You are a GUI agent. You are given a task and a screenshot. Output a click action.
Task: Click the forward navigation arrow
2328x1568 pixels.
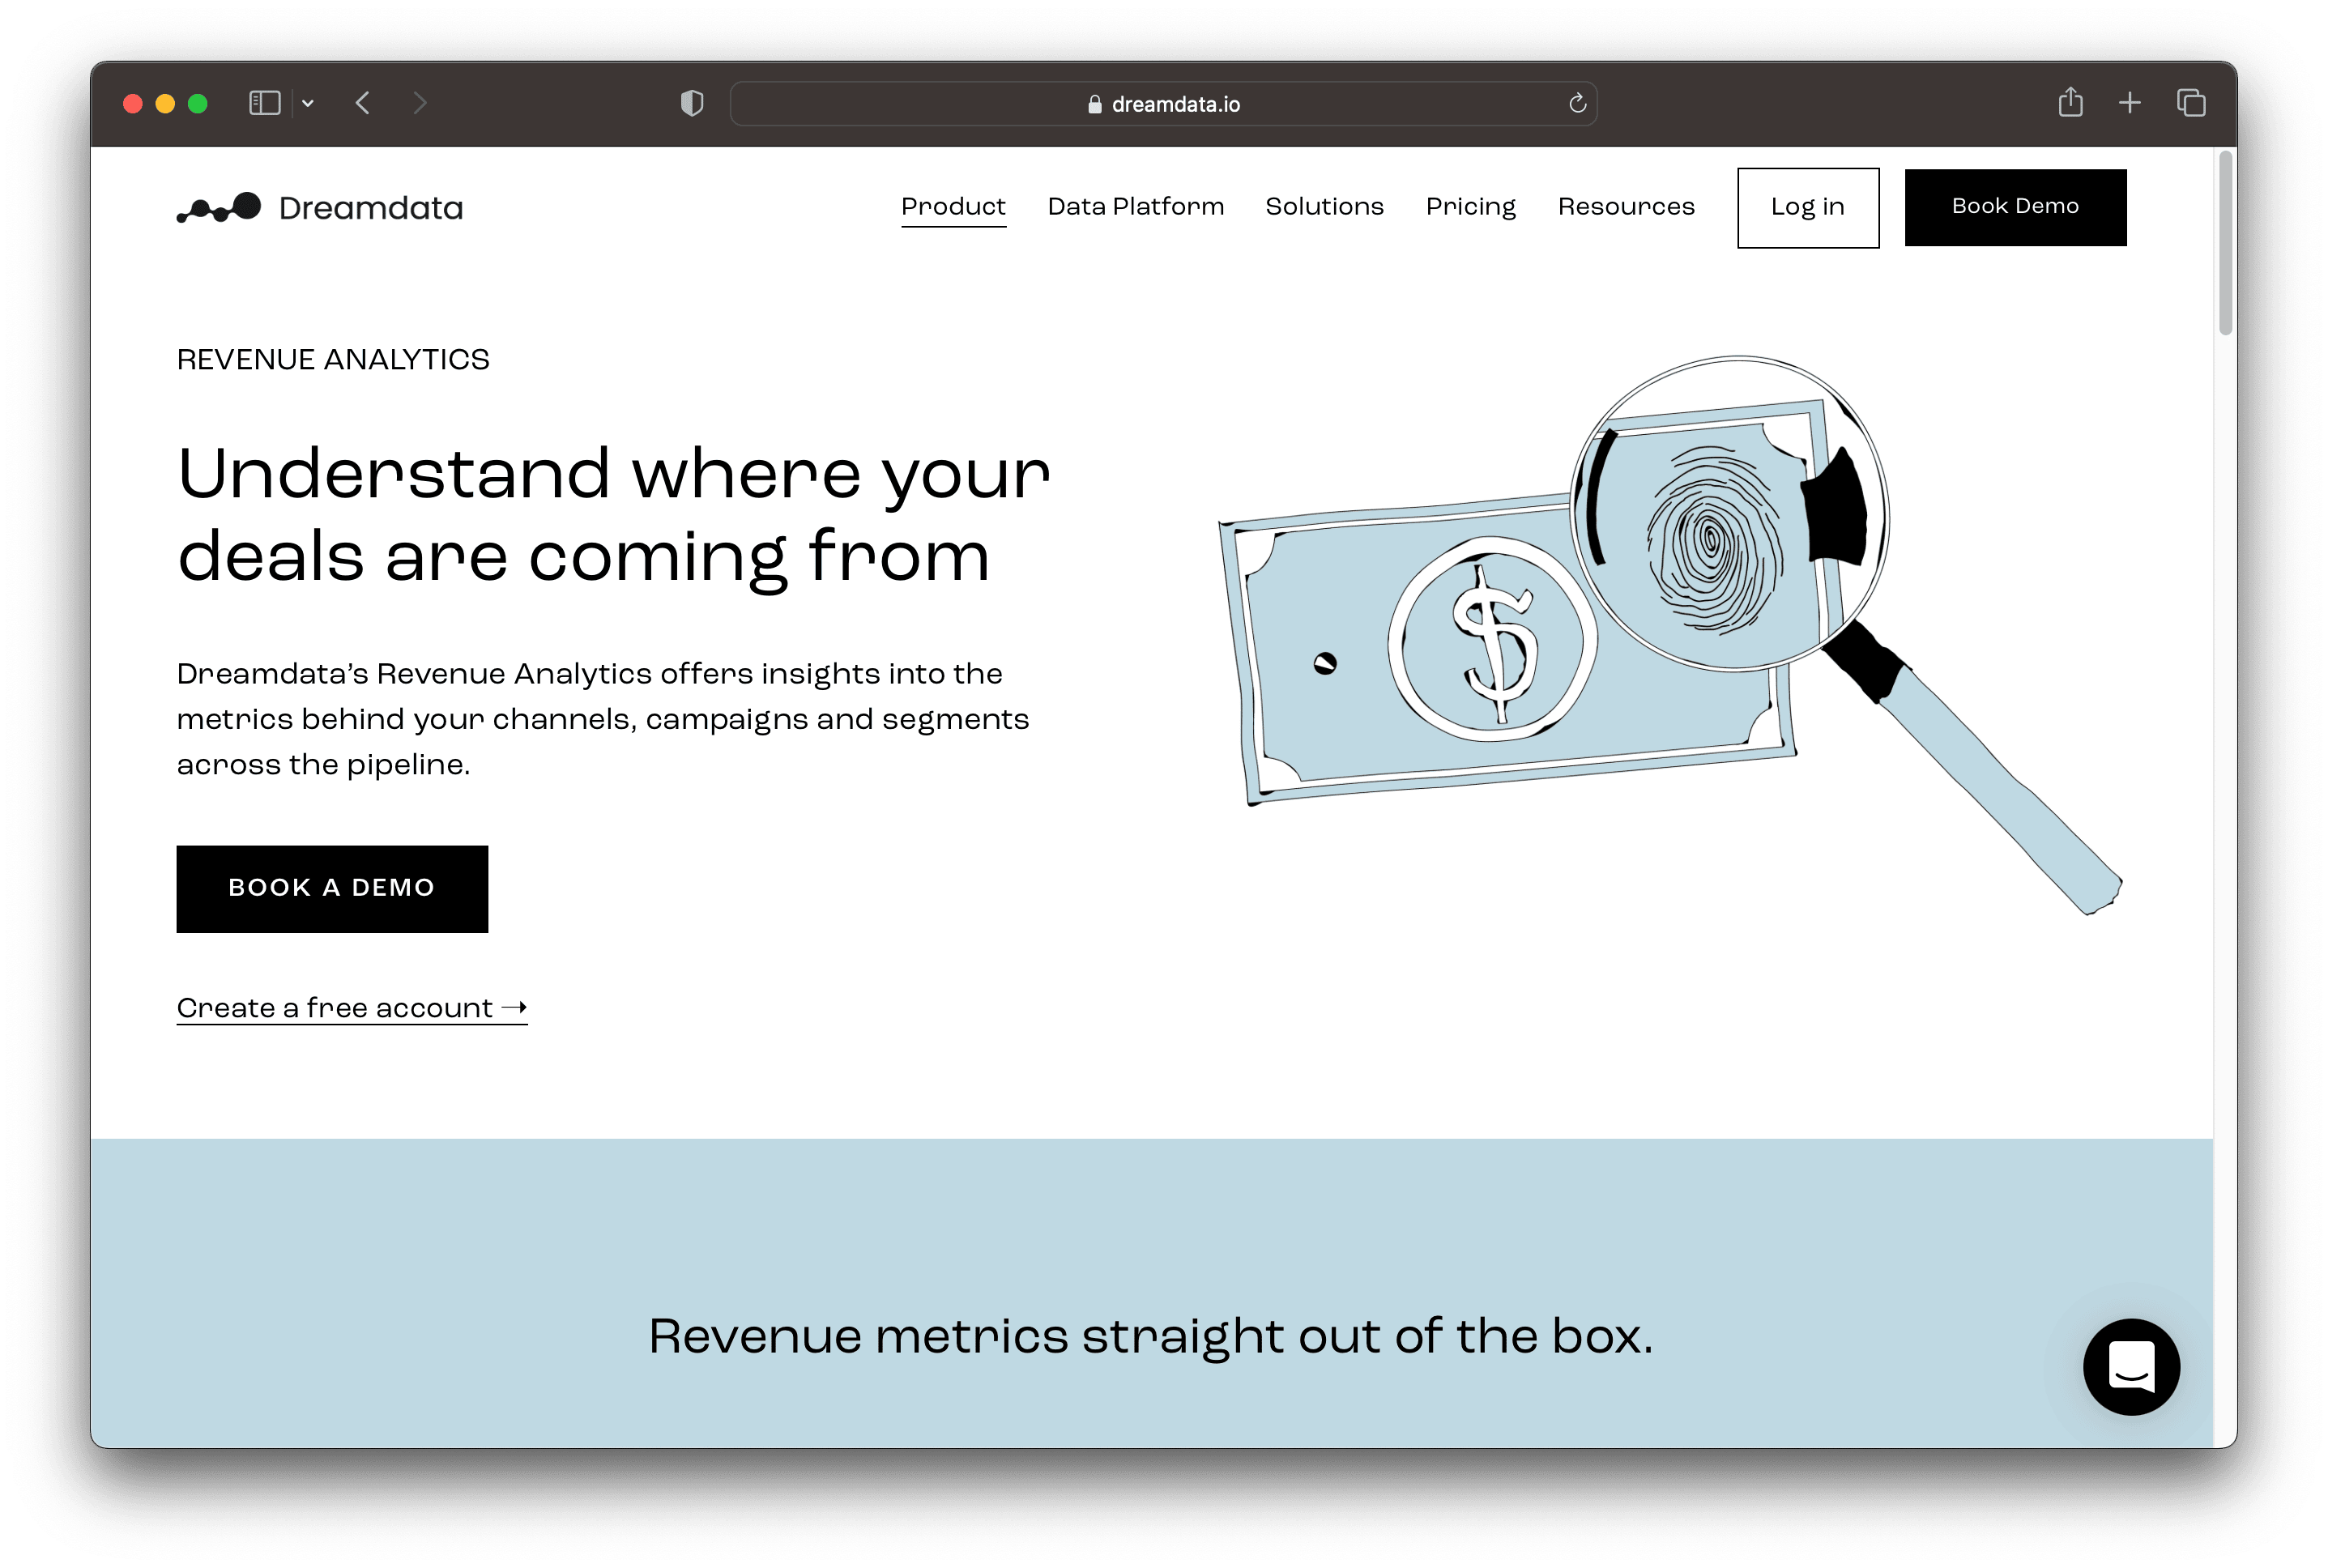420,103
